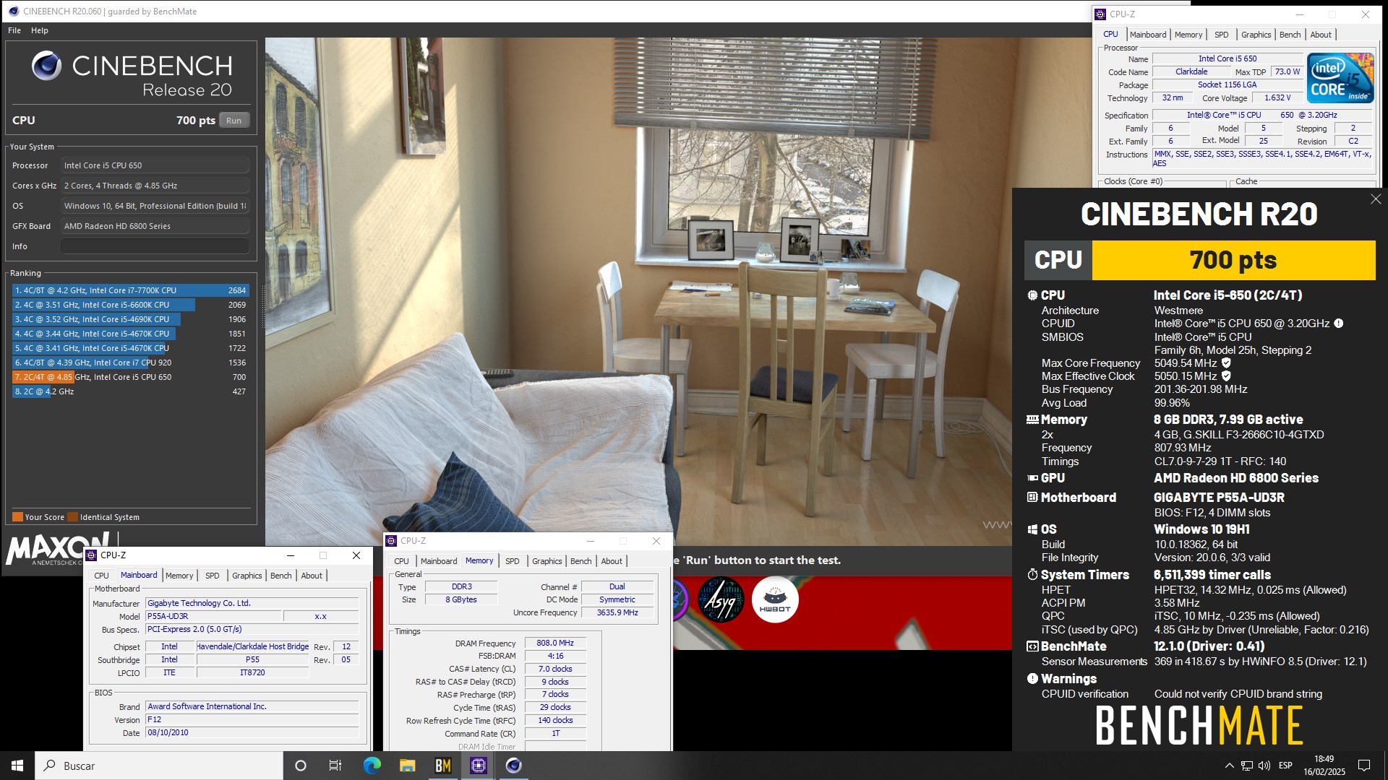Image resolution: width=1388 pixels, height=780 pixels.
Task: Select ranking row Intel Core i7 CPU 920
Action: (131, 363)
